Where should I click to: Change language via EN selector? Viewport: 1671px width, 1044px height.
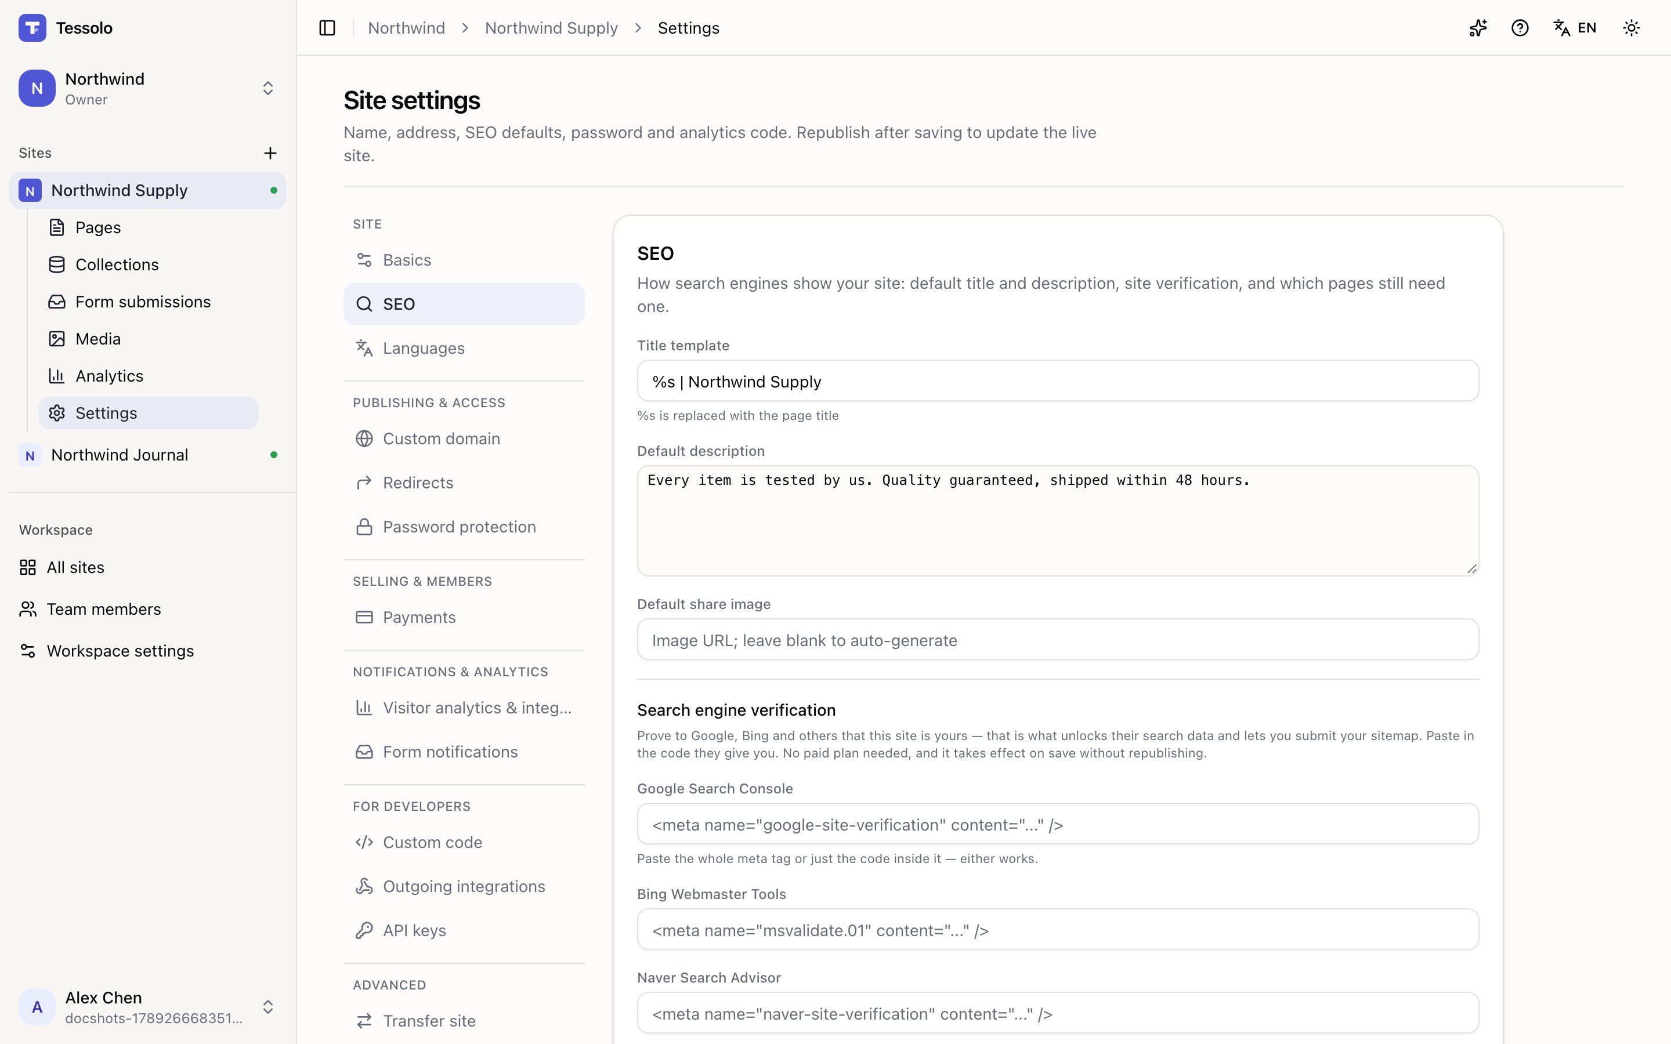coord(1575,28)
